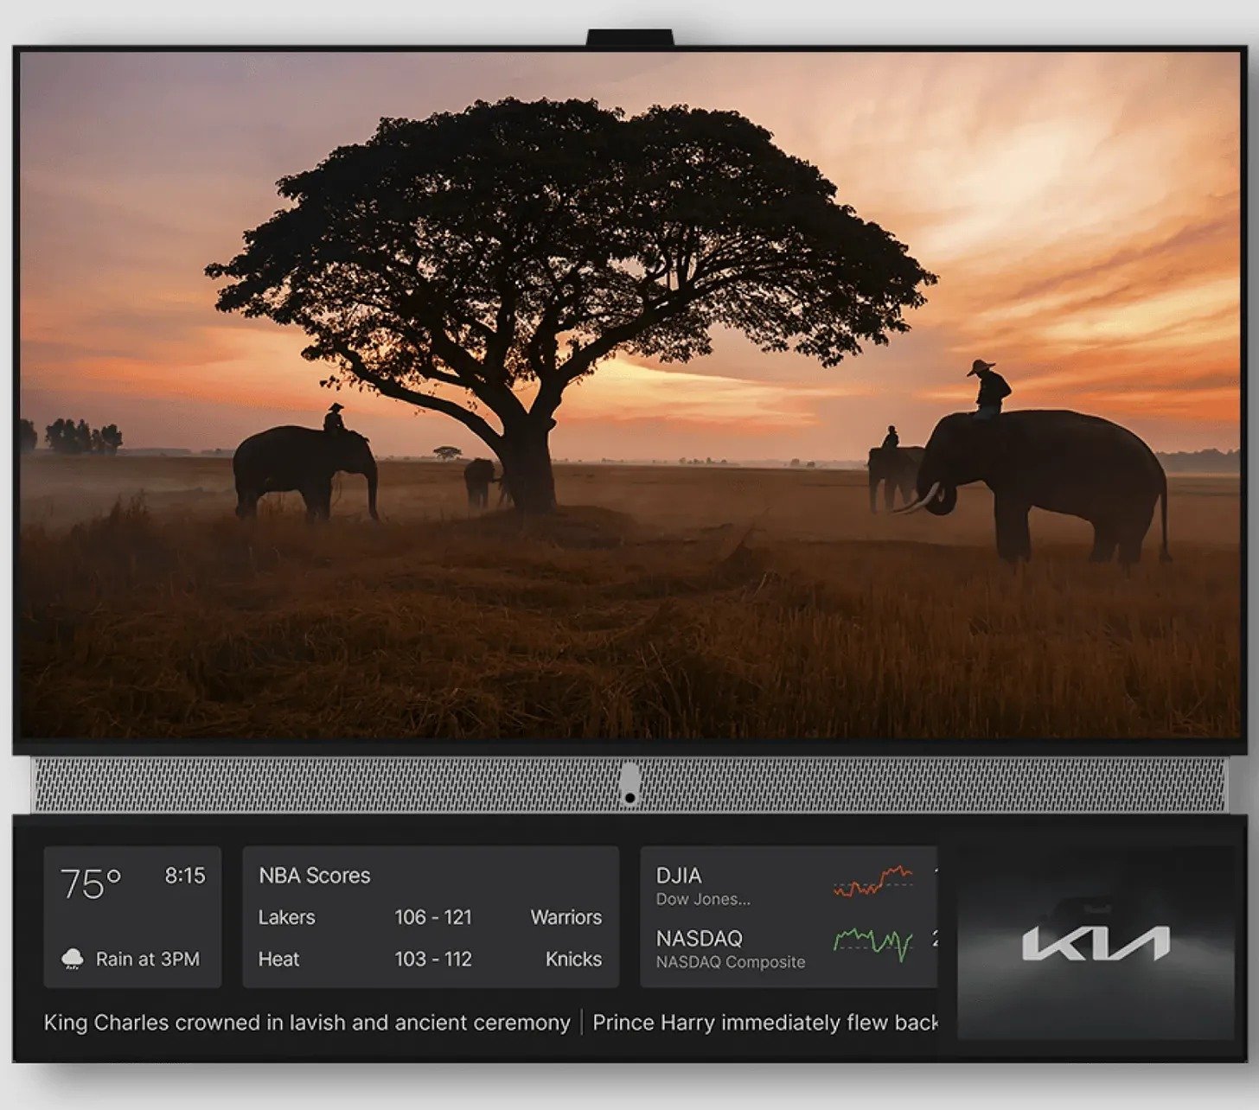Image resolution: width=1259 pixels, height=1110 pixels.
Task: Tap the camera module atop the screen
Action: pyautogui.click(x=630, y=38)
